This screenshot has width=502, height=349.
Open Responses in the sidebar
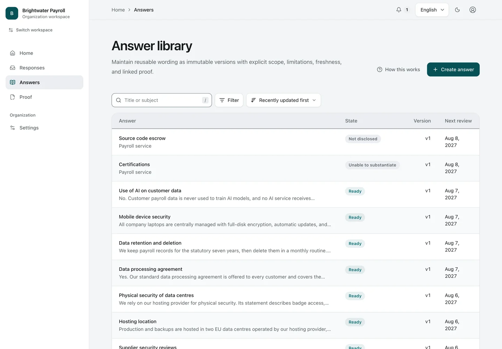pyautogui.click(x=44, y=68)
